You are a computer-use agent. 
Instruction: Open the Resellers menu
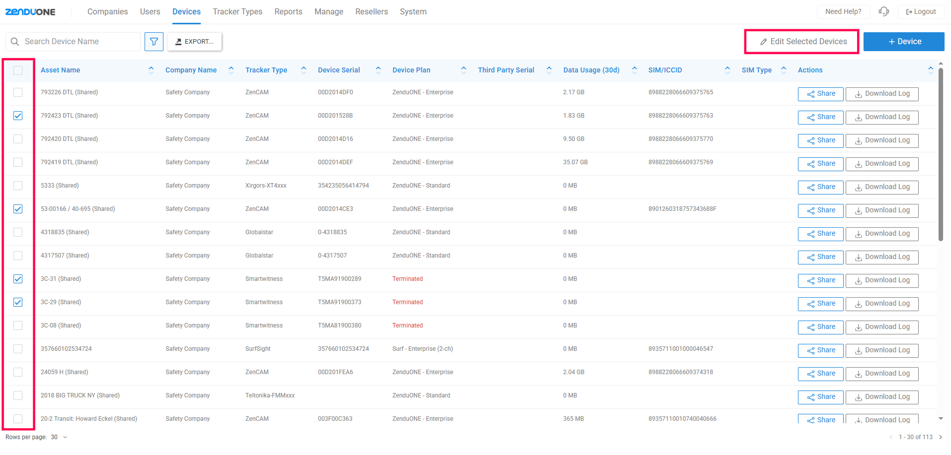(x=372, y=12)
